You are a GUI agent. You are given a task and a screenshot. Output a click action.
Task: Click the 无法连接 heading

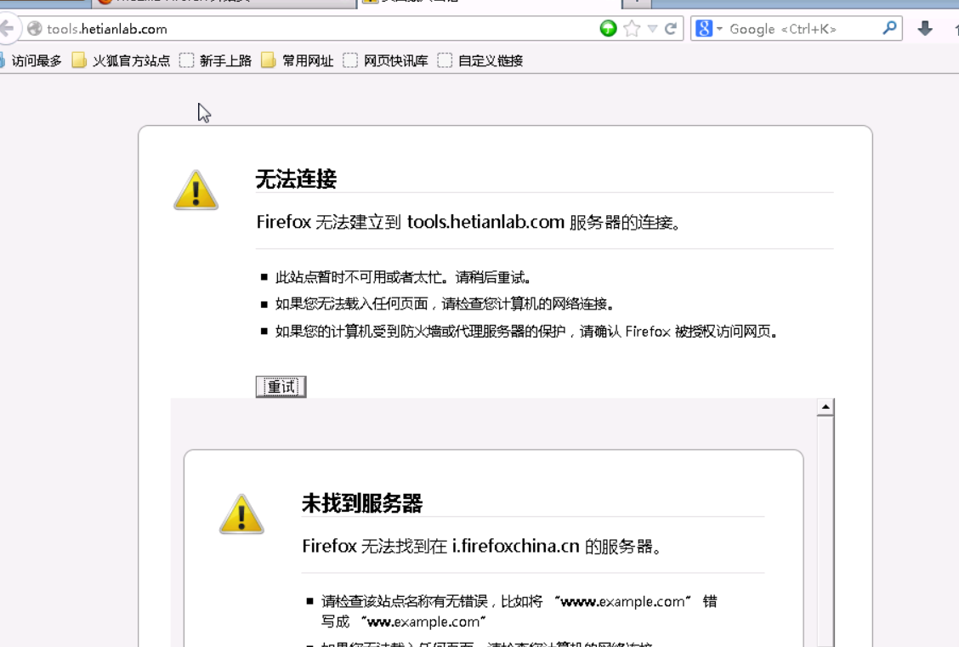point(296,179)
